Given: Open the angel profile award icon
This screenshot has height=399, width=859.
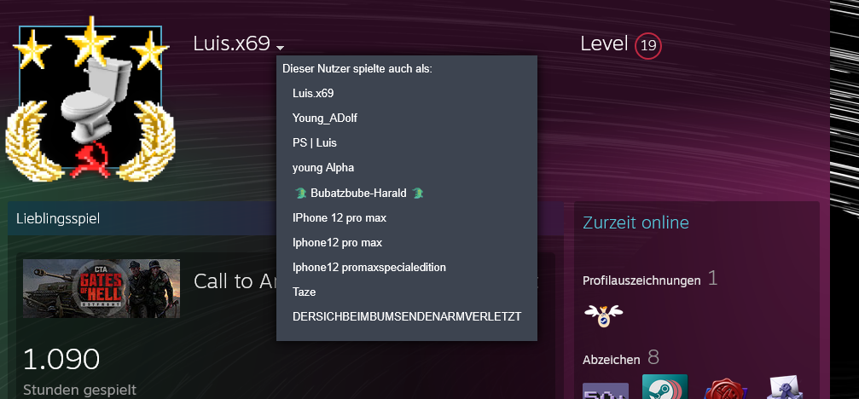Looking at the screenshot, I should point(603,315).
